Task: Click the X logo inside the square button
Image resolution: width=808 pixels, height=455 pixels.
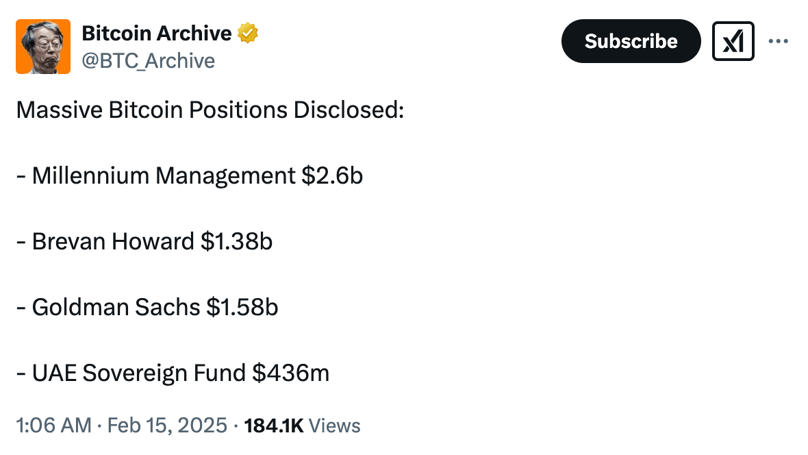Action: point(733,41)
